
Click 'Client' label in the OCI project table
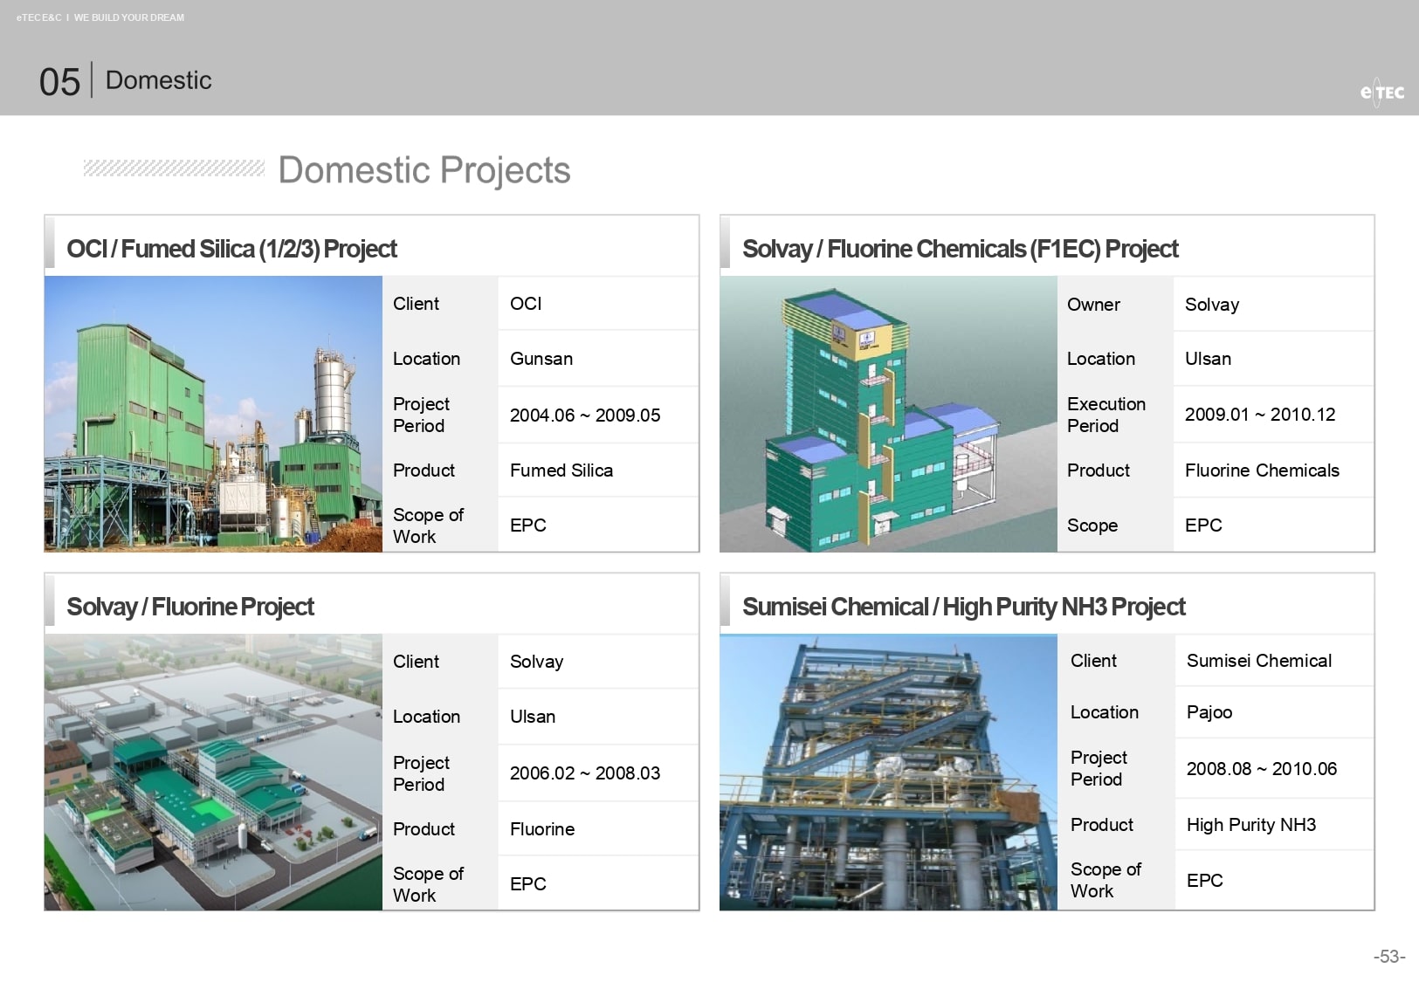pyautogui.click(x=416, y=304)
